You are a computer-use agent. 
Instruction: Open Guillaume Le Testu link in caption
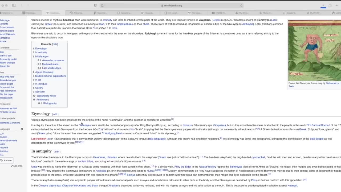click(x=314, y=85)
